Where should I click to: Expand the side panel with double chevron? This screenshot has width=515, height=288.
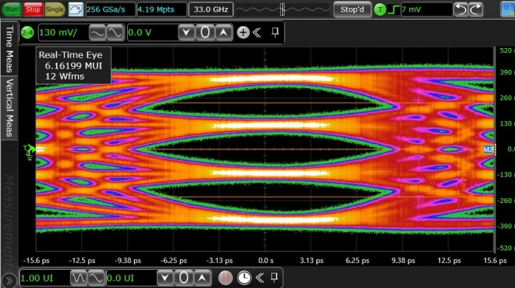(9, 280)
